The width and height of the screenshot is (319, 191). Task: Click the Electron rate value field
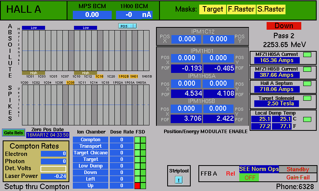coord(53,154)
